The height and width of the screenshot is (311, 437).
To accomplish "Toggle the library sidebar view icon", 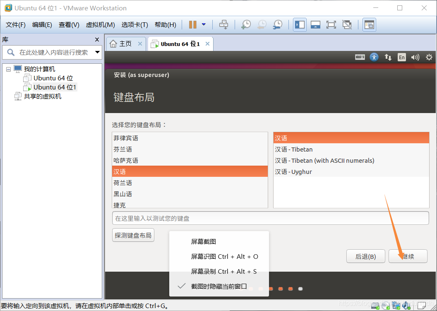I will click(x=300, y=24).
